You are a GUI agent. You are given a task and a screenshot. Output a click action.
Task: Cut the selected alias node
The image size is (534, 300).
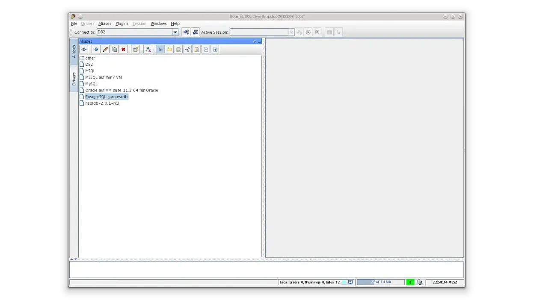point(187,49)
